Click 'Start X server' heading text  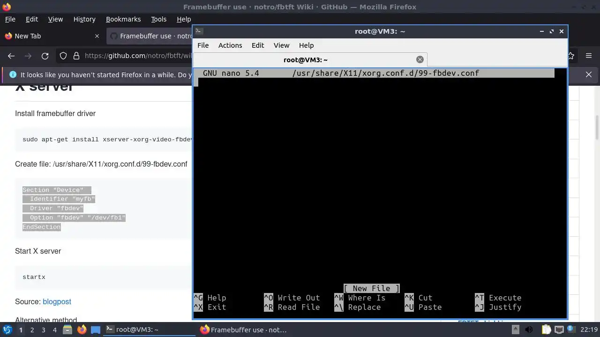[x=38, y=251]
